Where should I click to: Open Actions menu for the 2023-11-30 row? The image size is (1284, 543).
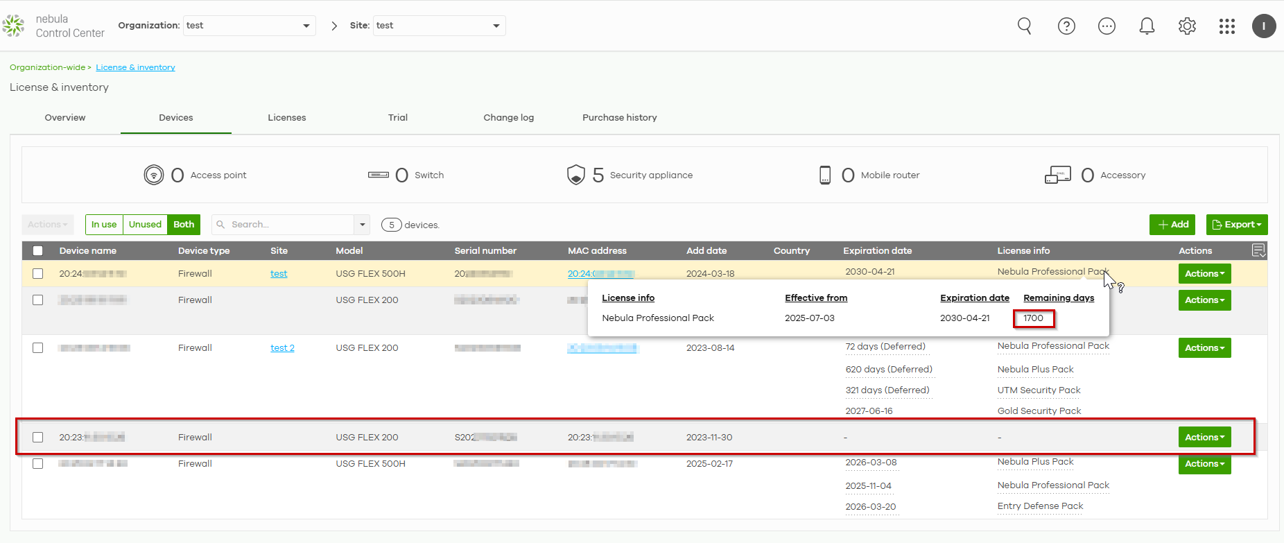pyautogui.click(x=1204, y=438)
